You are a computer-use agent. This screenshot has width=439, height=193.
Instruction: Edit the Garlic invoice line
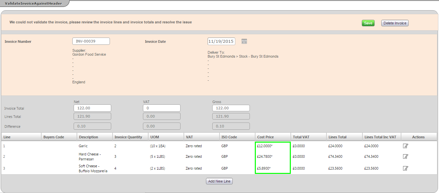(406, 146)
